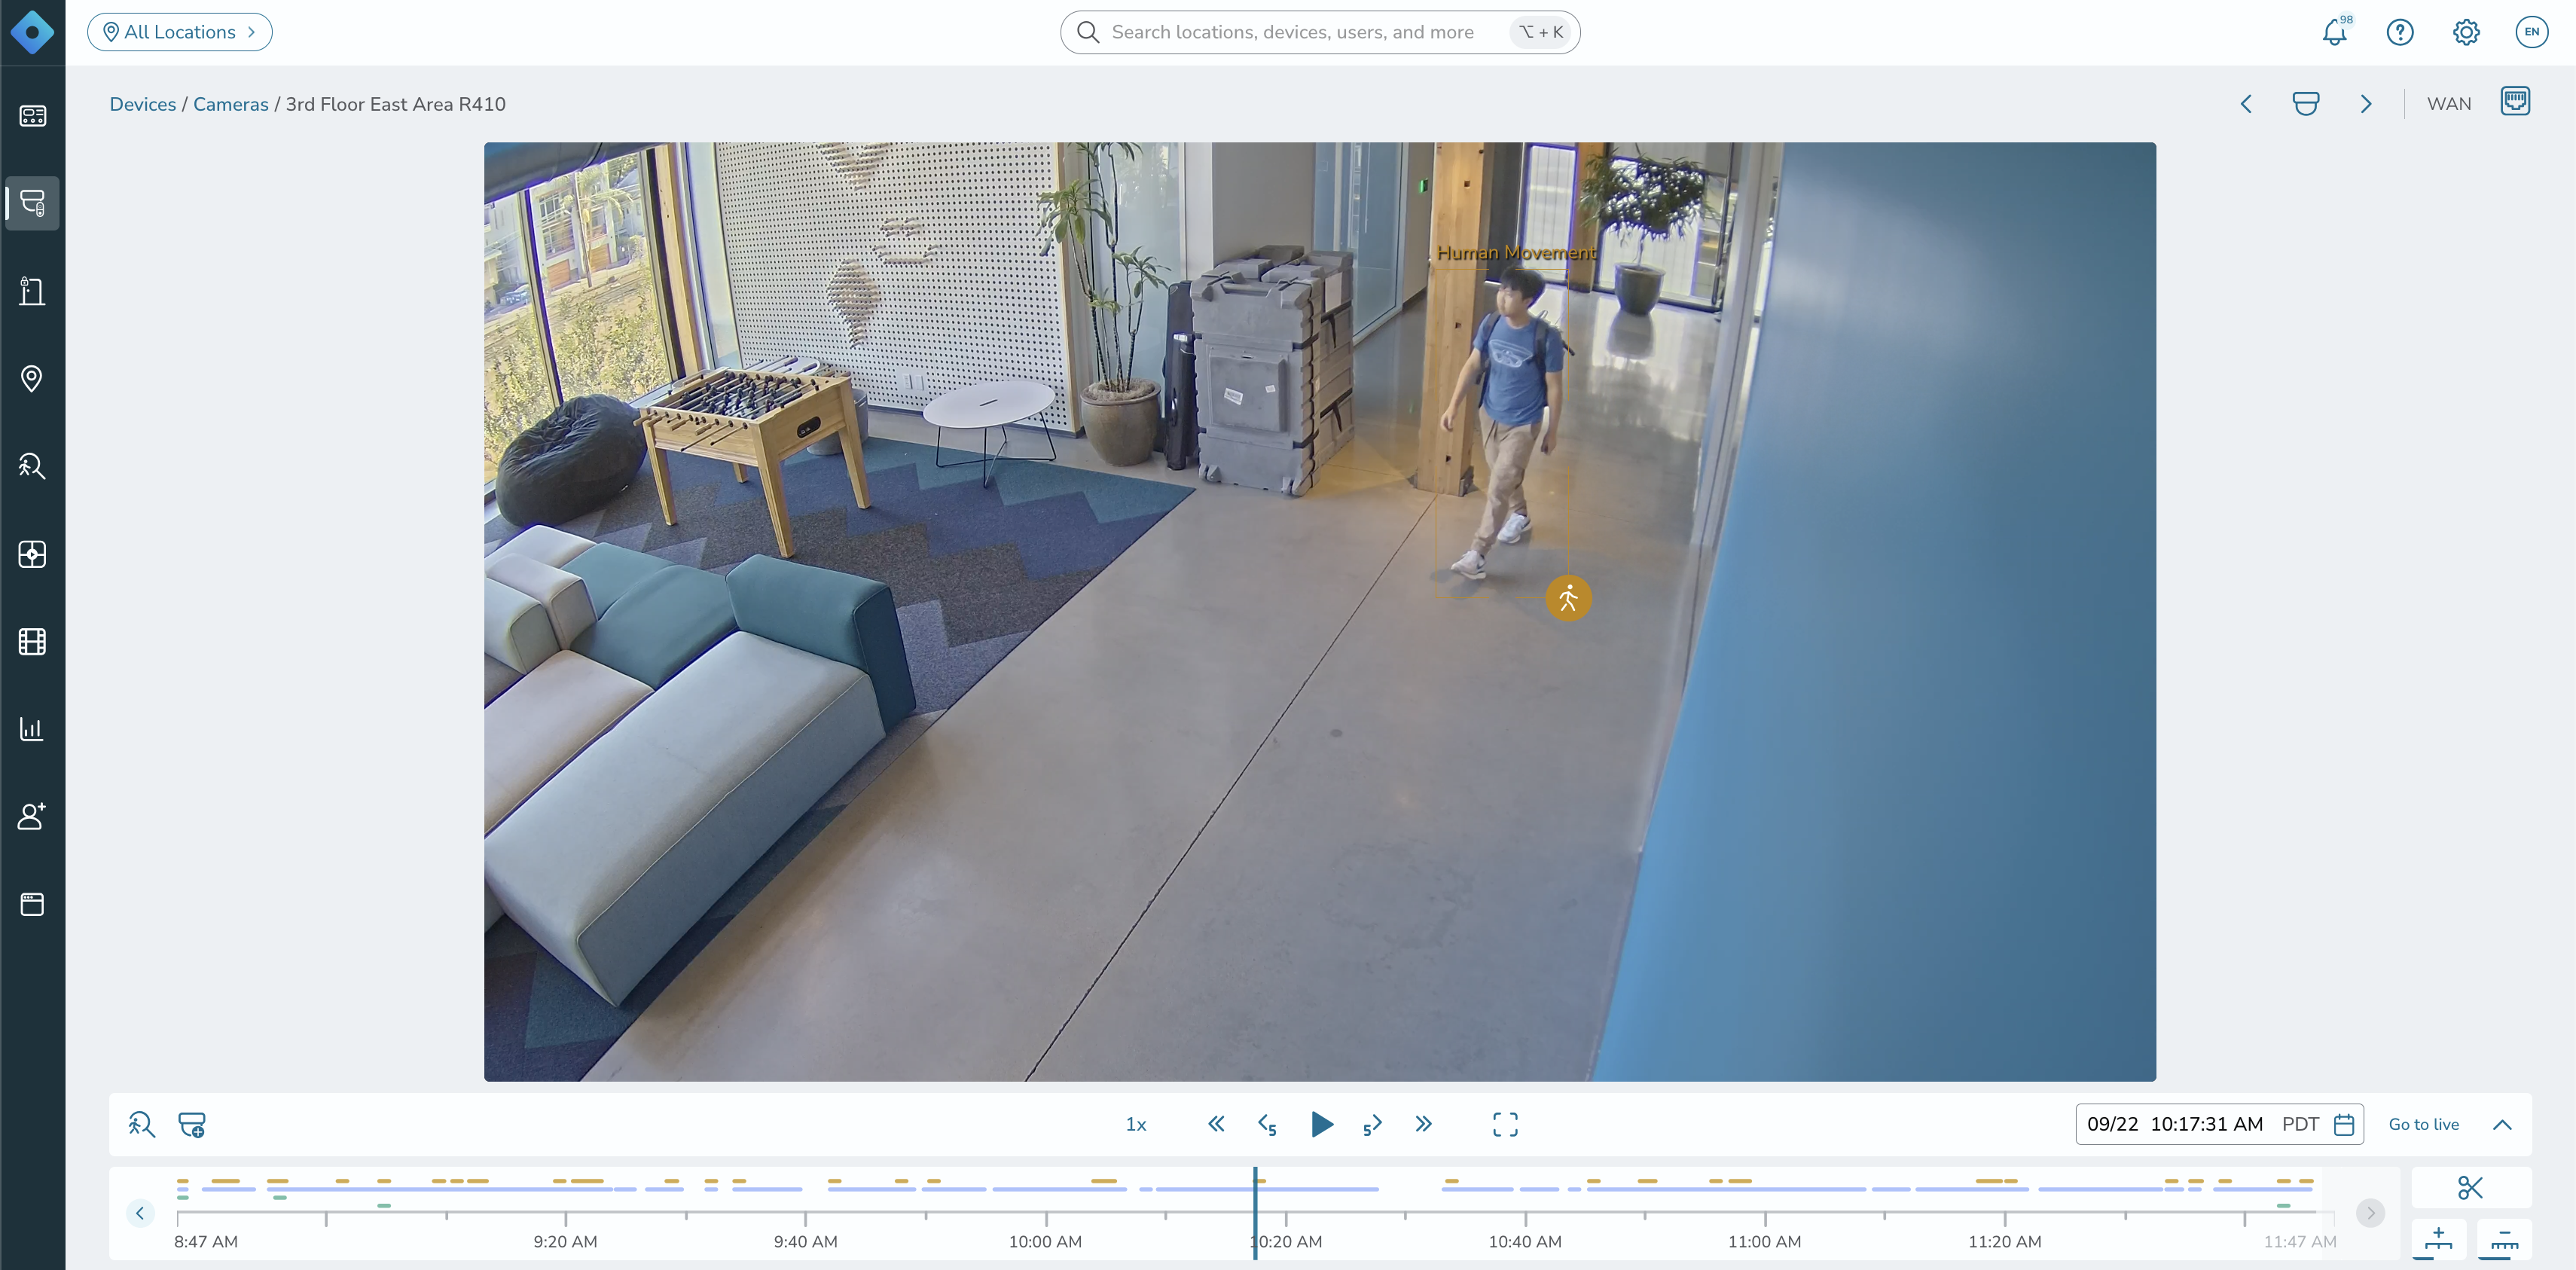Open the saved clips film icon
The image size is (2576, 1270).
pos(32,641)
